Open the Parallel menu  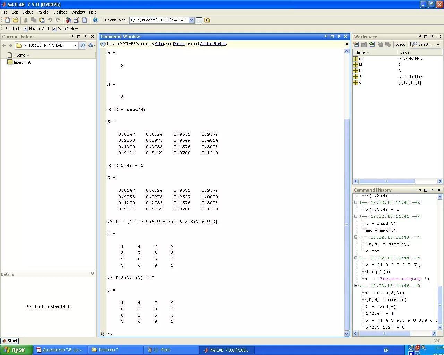pyautogui.click(x=43, y=12)
